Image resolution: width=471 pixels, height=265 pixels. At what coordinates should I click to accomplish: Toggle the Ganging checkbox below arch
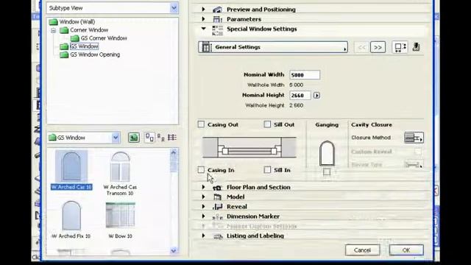(x=327, y=172)
